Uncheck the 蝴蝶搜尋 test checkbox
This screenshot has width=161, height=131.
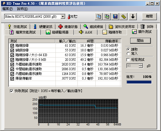pos(12,50)
